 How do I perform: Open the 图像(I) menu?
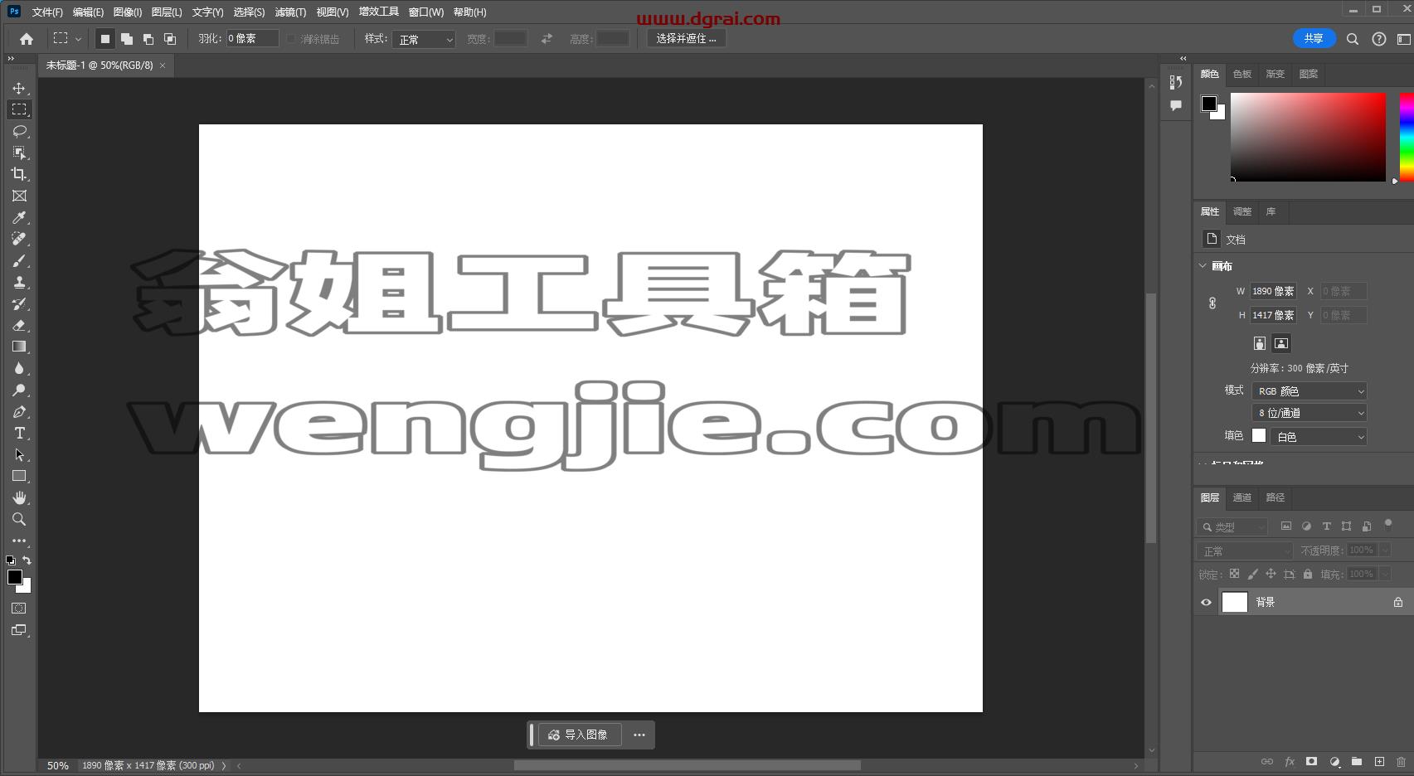128,12
